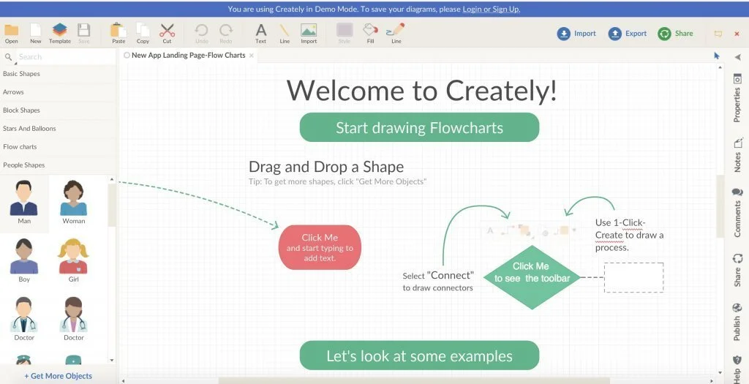Image resolution: width=749 pixels, height=384 pixels.
Task: Click the shapes panel scroll up arrow
Action: point(112,180)
